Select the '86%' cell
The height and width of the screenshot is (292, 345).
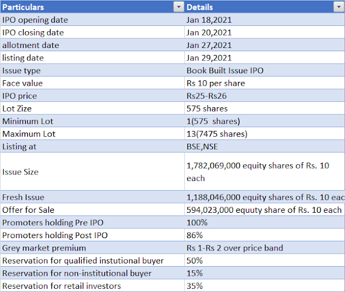(x=265, y=235)
